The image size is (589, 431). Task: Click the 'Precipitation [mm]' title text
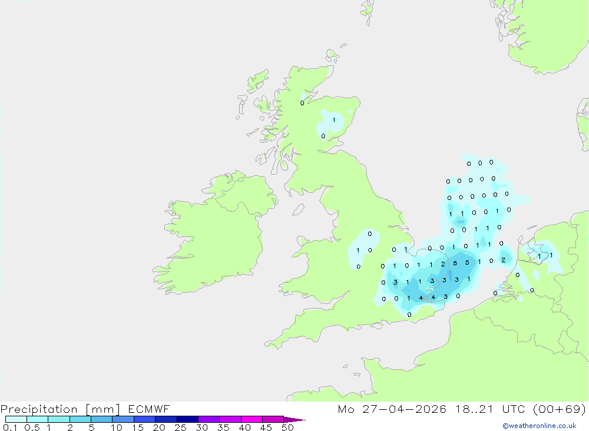(x=60, y=410)
